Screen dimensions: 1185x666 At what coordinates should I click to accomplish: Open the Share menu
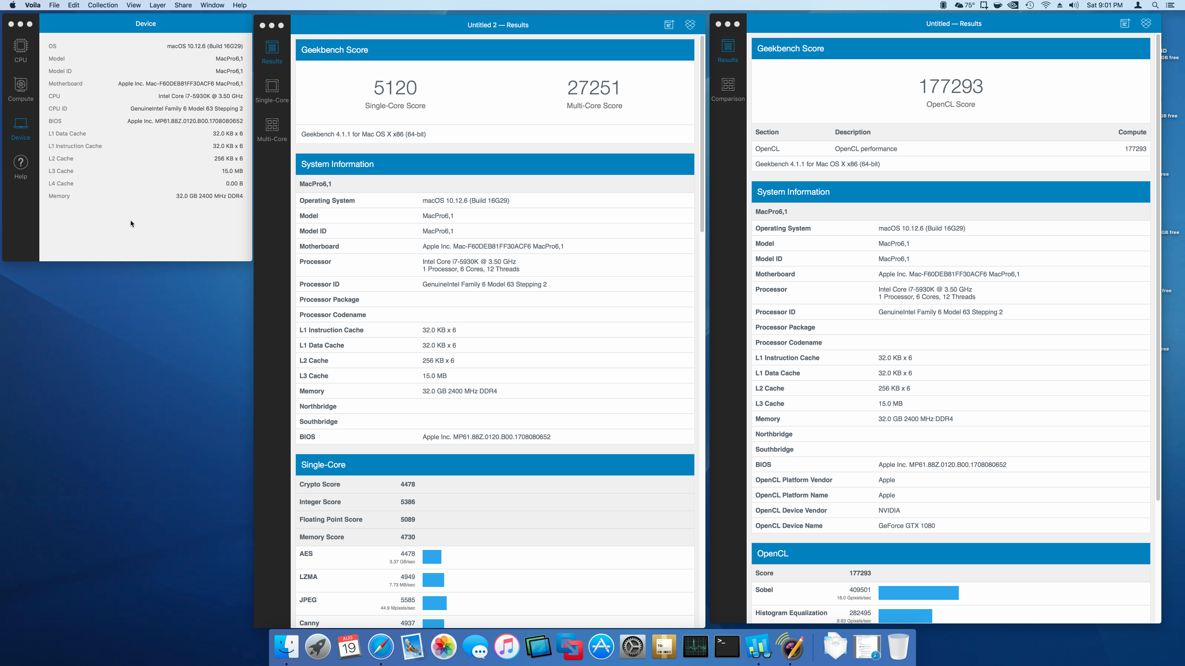point(183,5)
